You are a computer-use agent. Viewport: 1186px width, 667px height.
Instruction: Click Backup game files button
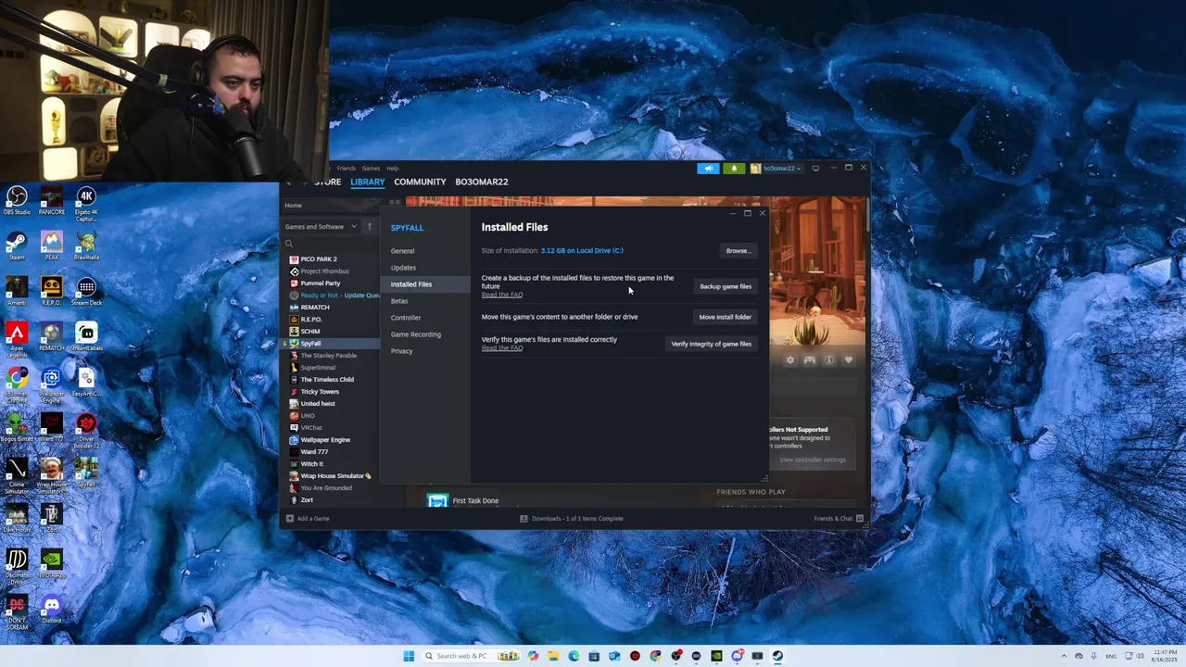725,286
